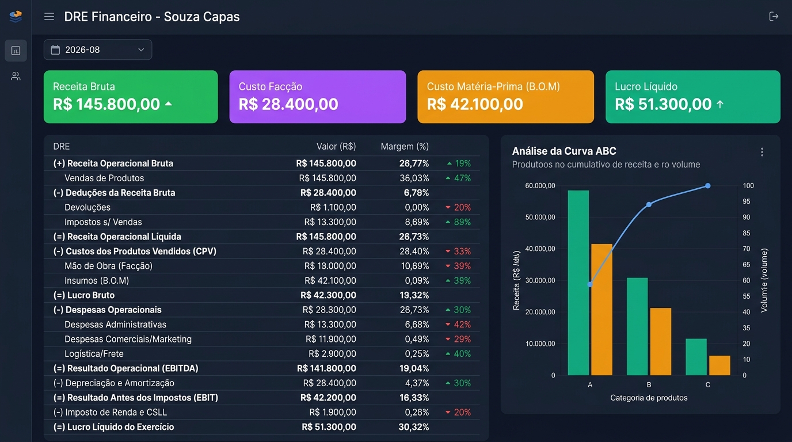Click the down arrow in Imposto de Renda e CSLL row
The height and width of the screenshot is (442, 792).
coord(448,413)
